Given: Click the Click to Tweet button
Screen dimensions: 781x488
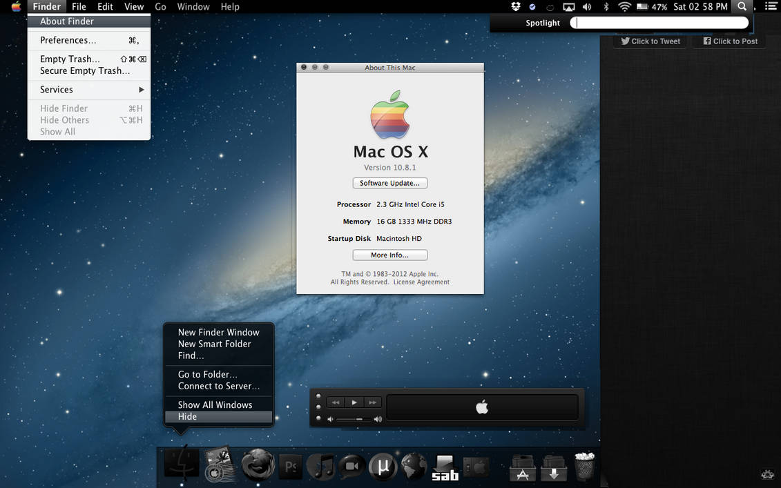Looking at the screenshot, I should tap(650, 41).
